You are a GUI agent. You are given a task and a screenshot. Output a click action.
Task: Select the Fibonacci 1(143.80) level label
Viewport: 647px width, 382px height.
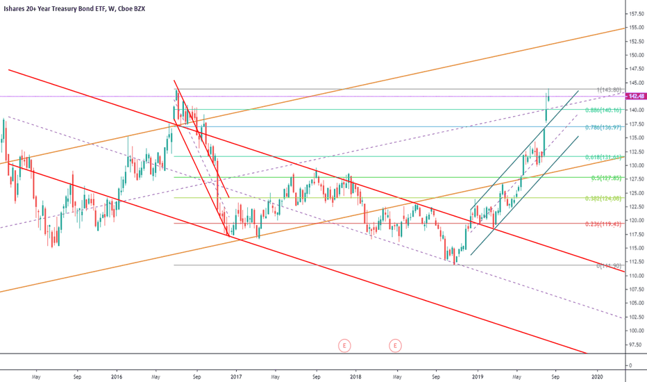point(609,90)
